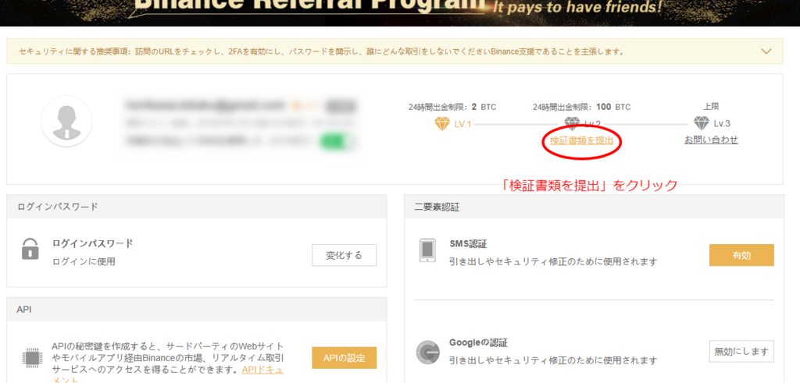Click the gold LV.1 diamond icon
Viewport: 800px width, 383px height.
coord(442,123)
